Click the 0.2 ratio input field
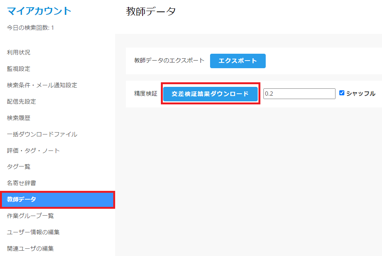 tap(299, 94)
